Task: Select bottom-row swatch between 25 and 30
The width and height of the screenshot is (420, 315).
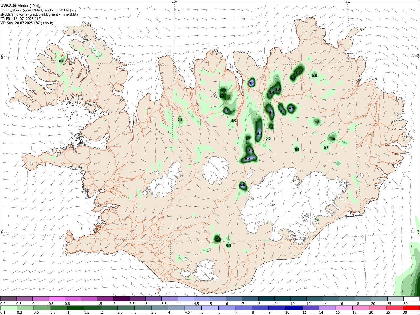Action: coord(395,308)
